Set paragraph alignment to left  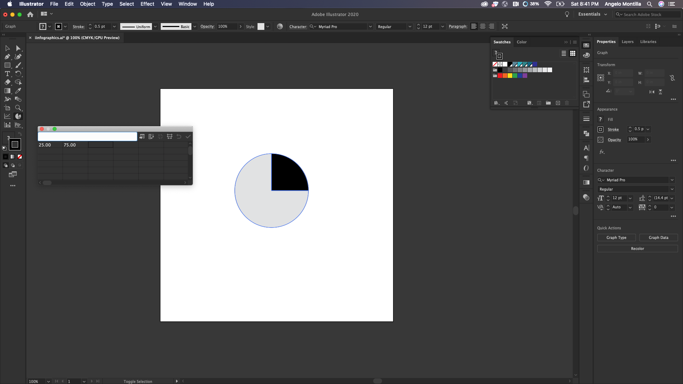pyautogui.click(x=474, y=26)
